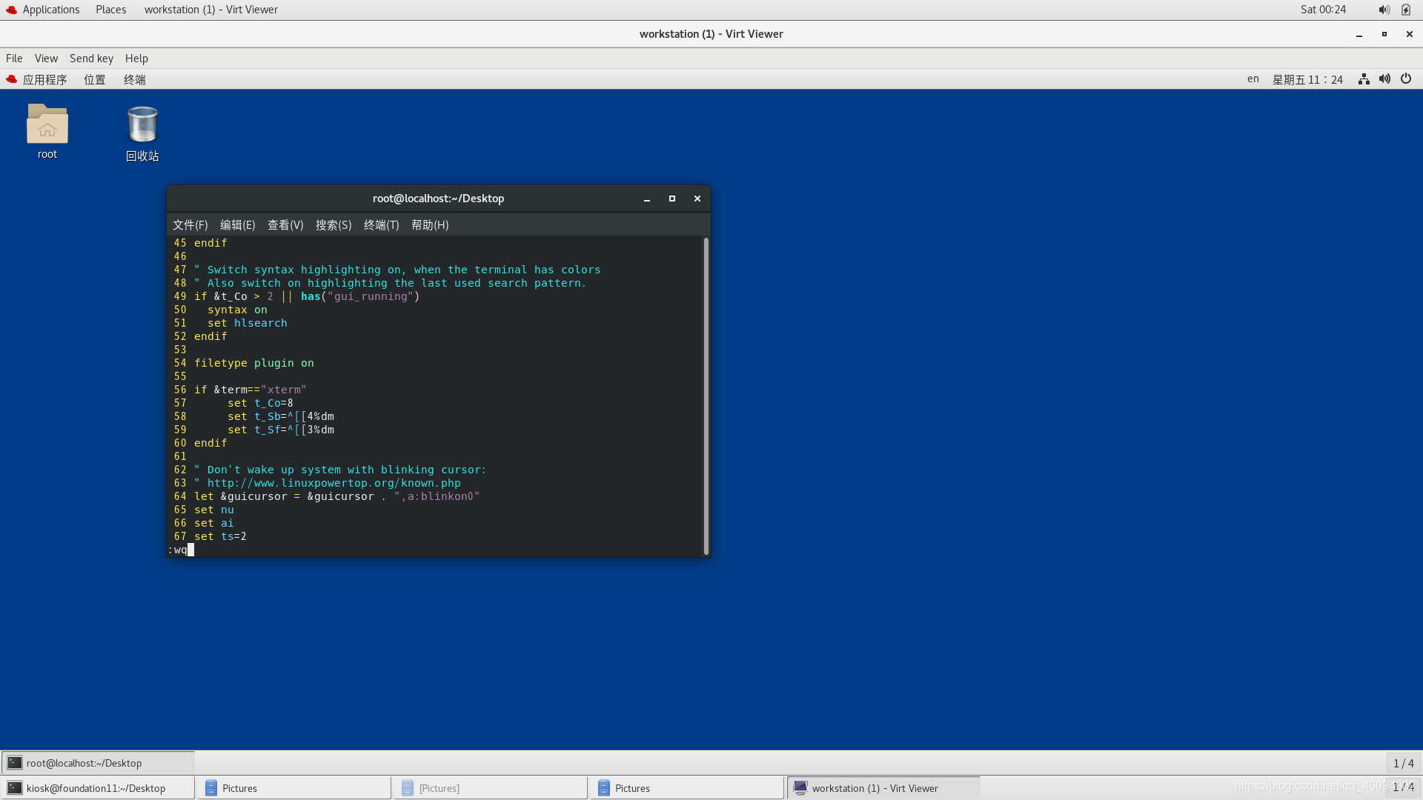The width and height of the screenshot is (1423, 800).
Task: Open the root home folder icon
Action: point(47,124)
